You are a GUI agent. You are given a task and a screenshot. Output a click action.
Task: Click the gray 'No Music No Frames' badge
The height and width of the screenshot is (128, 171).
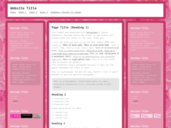click(37, 116)
